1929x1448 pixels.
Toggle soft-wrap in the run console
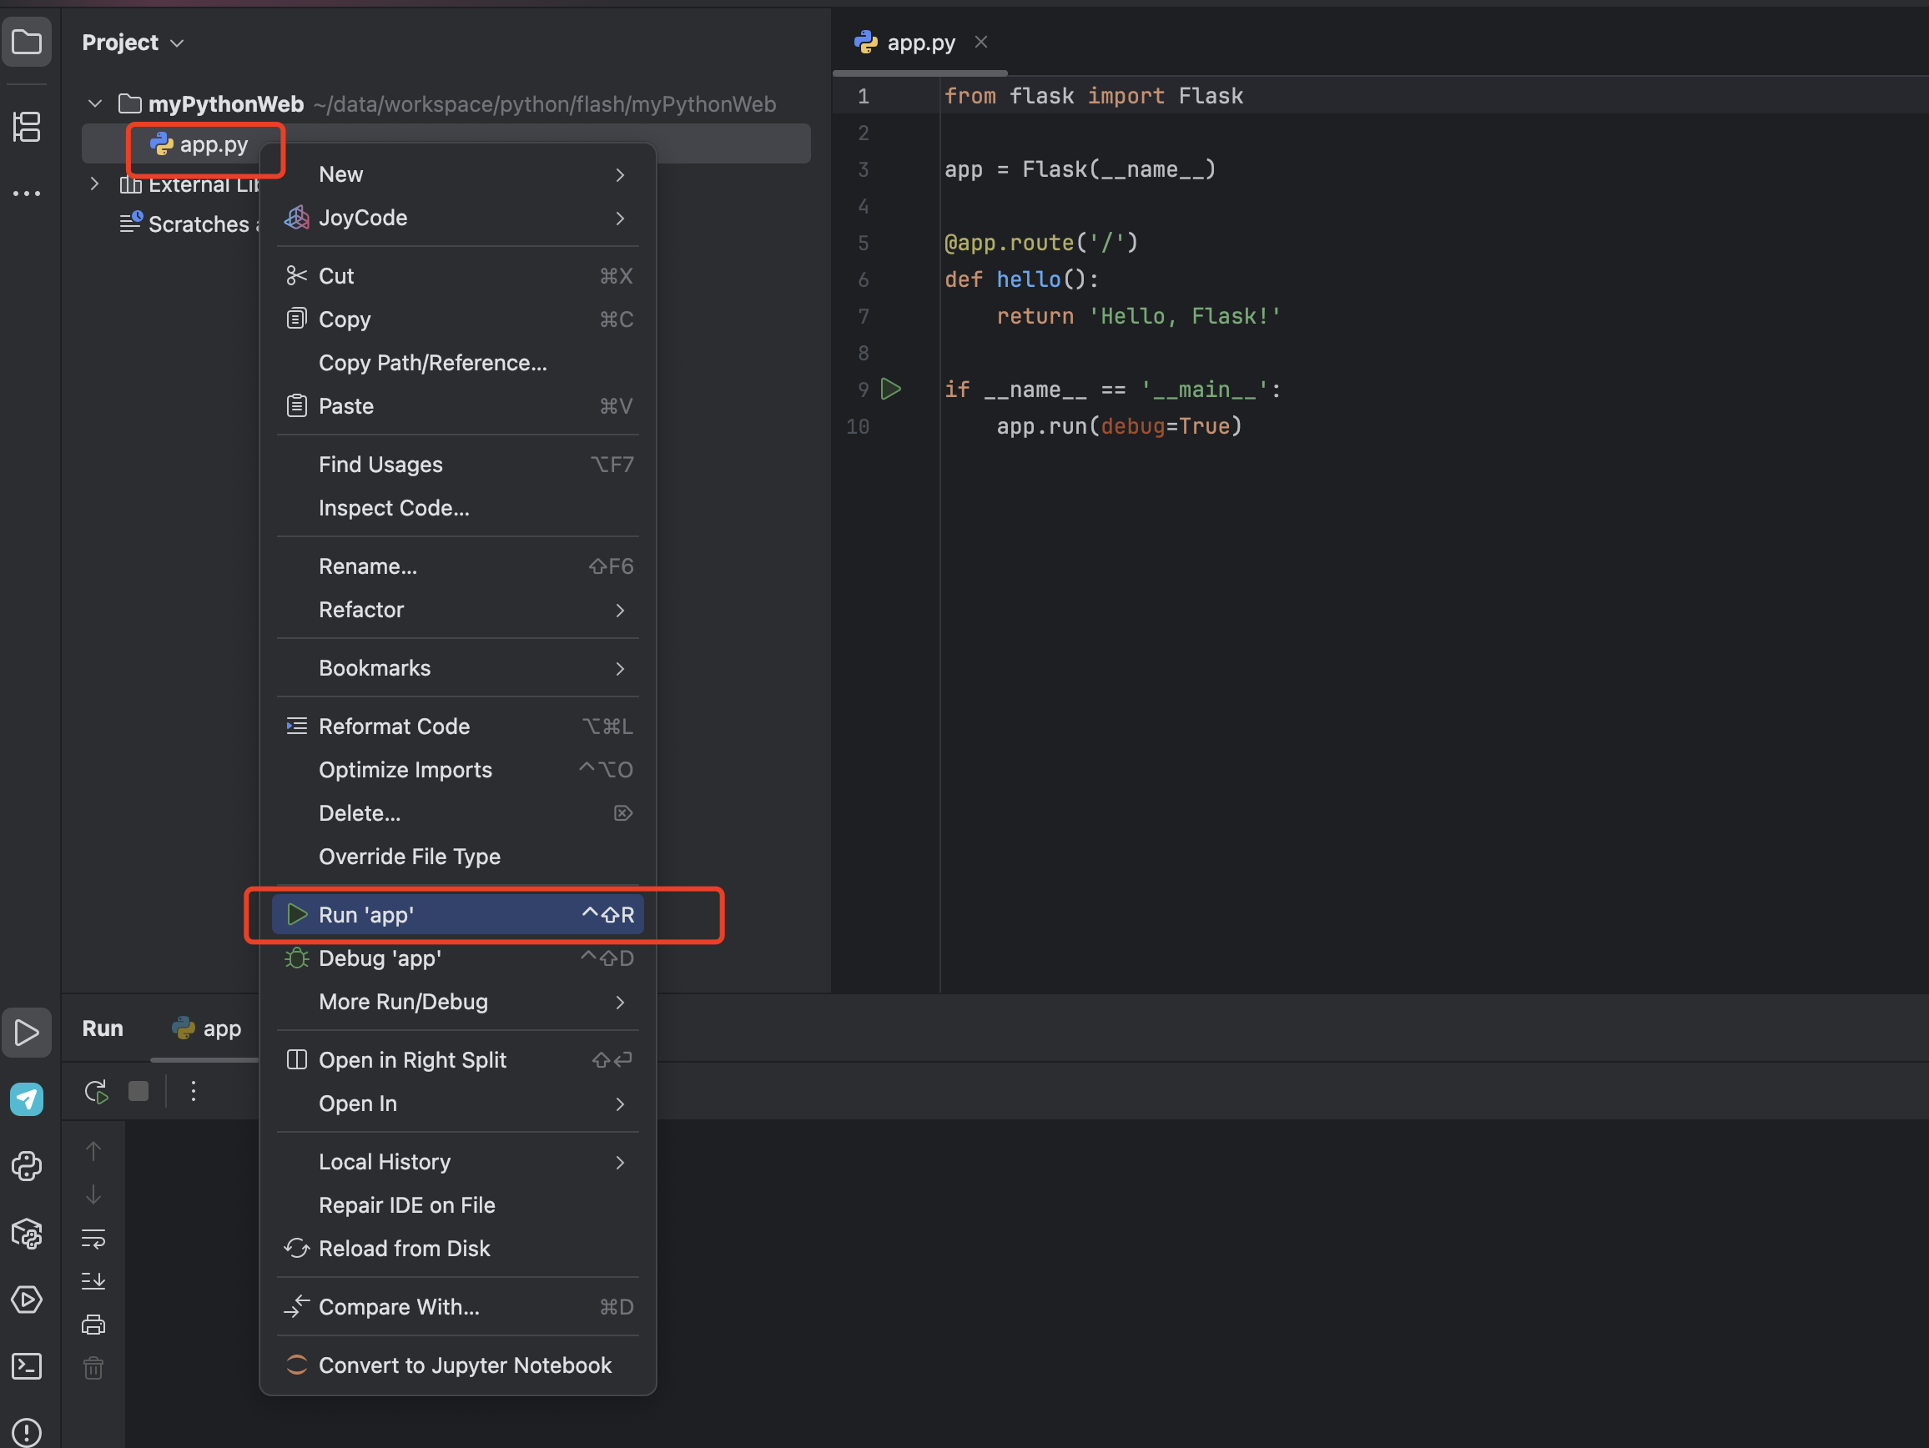93,1238
